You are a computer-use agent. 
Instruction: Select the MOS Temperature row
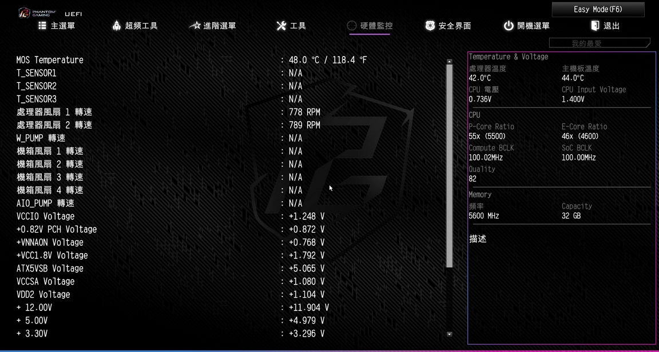(x=229, y=60)
